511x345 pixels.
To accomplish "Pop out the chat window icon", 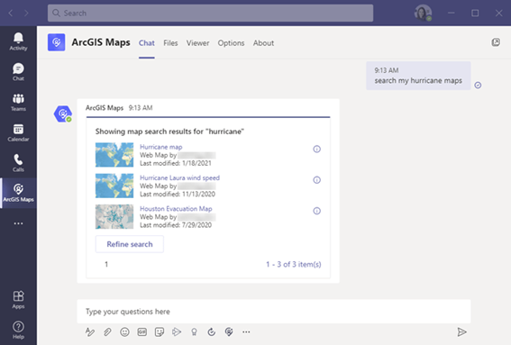I will (496, 42).
